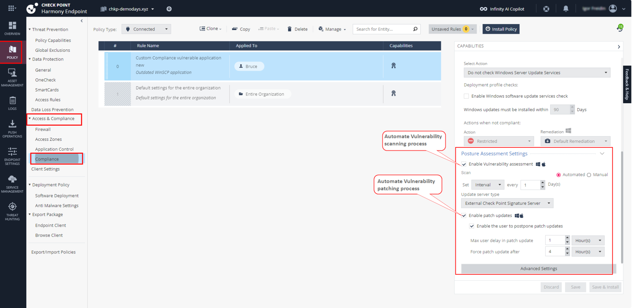This screenshot has width=632, height=308.
Task: Open the Select Action WSUS dropdown
Action: [x=537, y=73]
